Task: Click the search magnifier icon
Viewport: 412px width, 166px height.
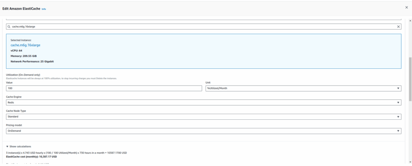Action: [x=9, y=27]
